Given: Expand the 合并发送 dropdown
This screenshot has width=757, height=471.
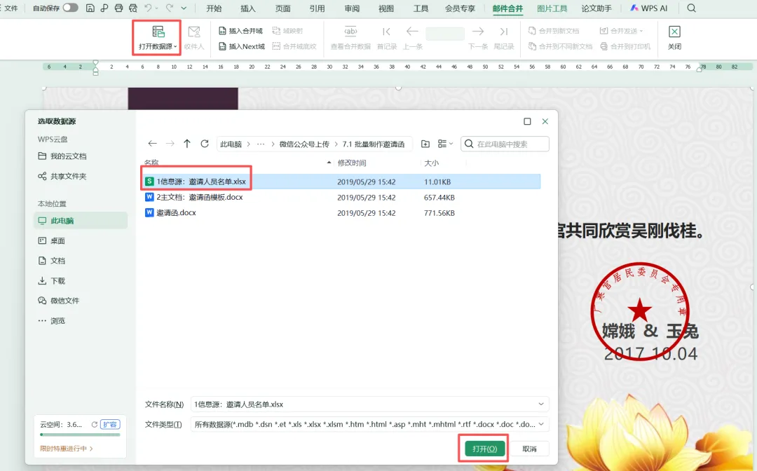Looking at the screenshot, I should pyautogui.click(x=641, y=31).
